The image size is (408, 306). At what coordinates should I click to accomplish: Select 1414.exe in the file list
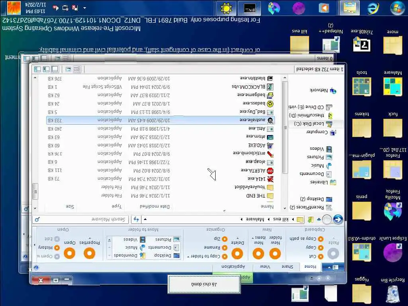click(160, 179)
